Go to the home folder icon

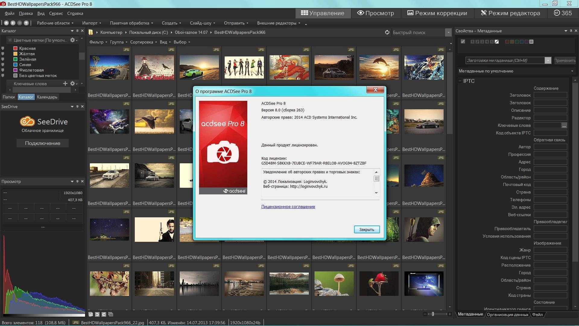pos(6,23)
